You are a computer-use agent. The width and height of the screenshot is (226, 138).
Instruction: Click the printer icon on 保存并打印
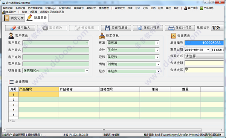click(171, 28)
